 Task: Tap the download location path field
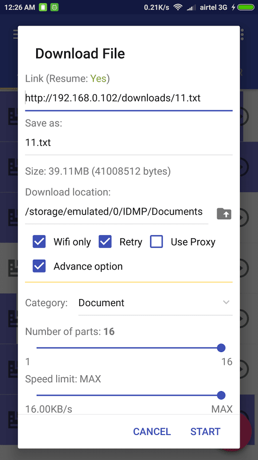coord(117,212)
